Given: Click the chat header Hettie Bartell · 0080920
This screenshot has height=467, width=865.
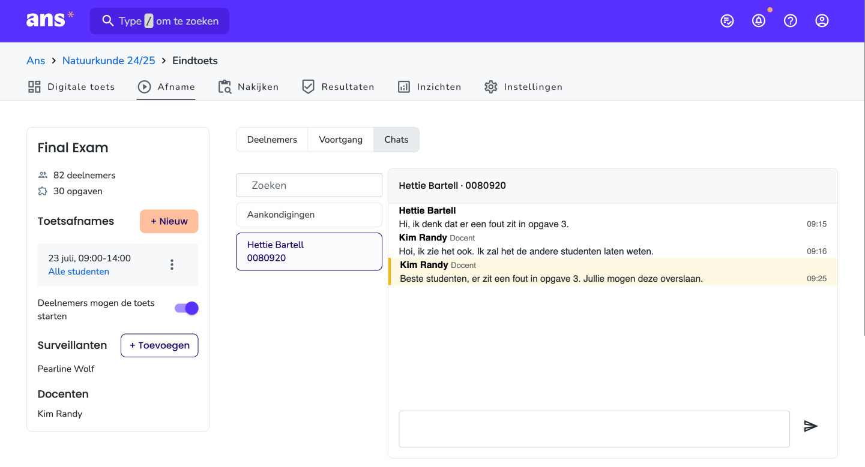Looking at the screenshot, I should [453, 186].
